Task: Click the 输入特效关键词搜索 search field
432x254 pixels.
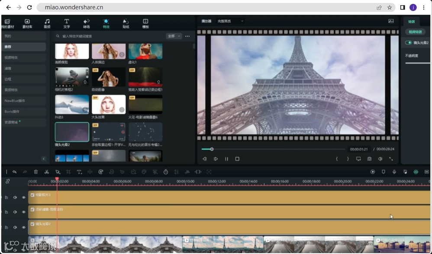Action: pyautogui.click(x=109, y=36)
